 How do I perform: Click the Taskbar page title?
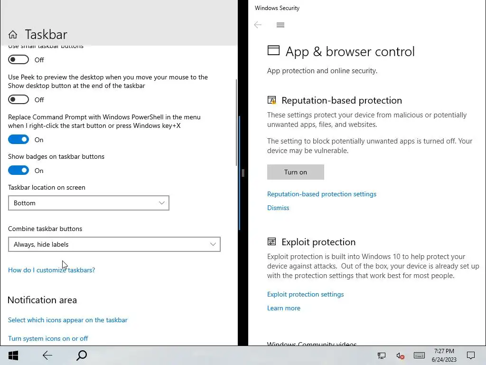coord(46,34)
